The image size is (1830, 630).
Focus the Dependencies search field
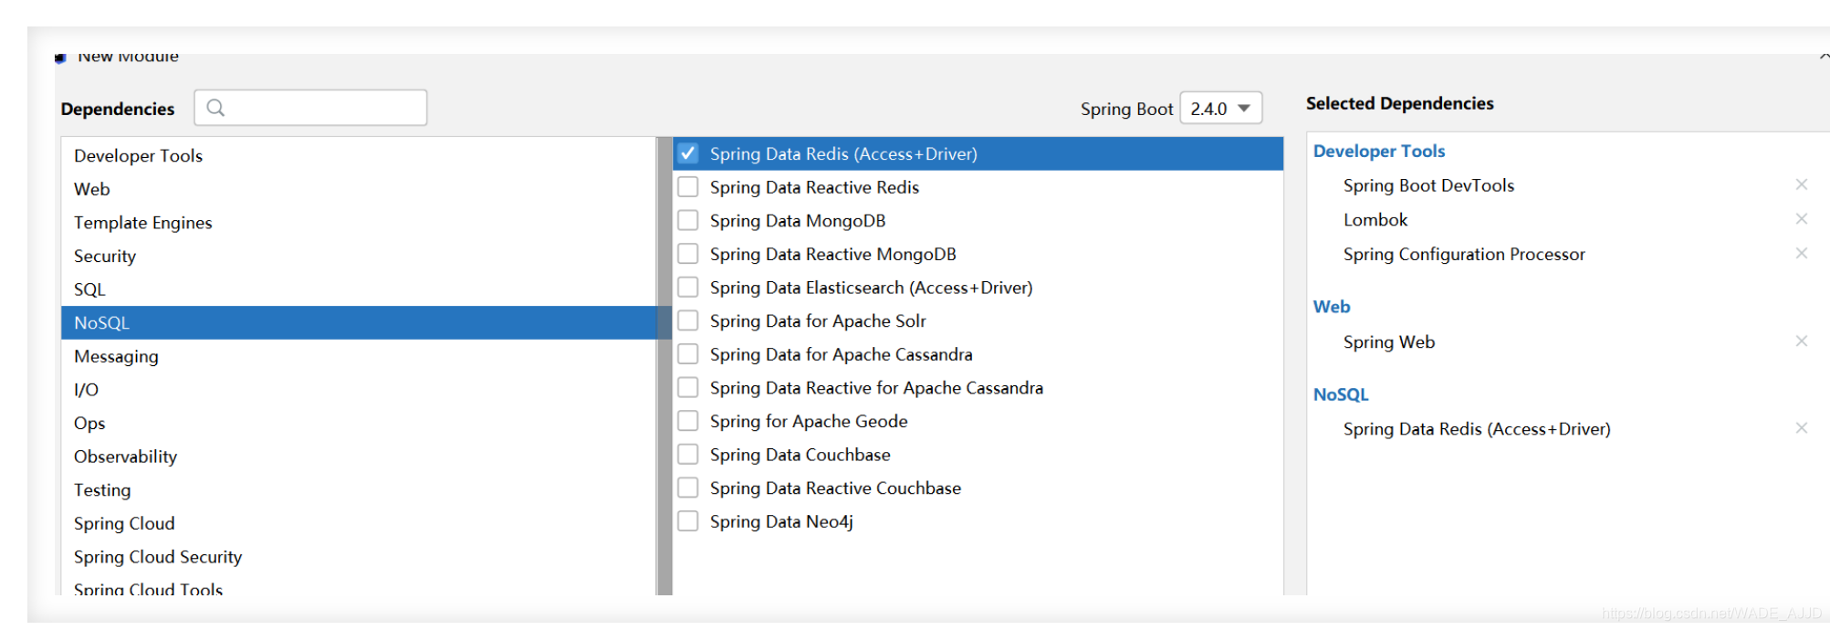310,108
